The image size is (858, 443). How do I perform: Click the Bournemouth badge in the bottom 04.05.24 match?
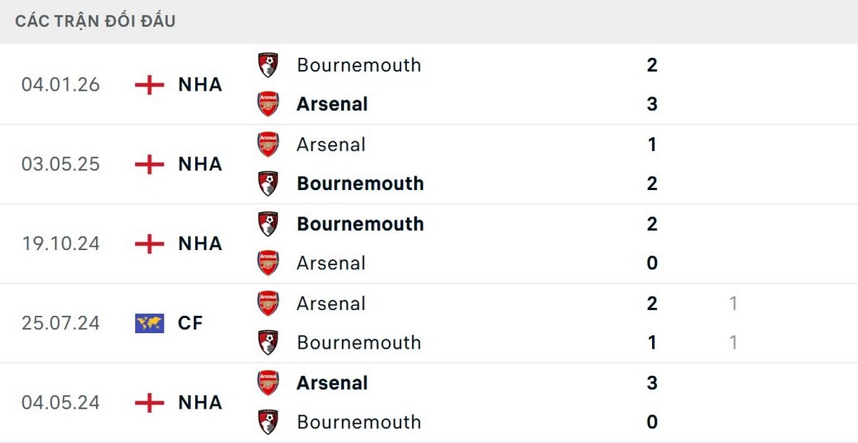pyautogui.click(x=268, y=421)
